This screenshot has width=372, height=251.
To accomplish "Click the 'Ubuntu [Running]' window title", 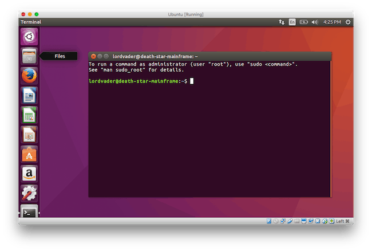I will point(186,14).
